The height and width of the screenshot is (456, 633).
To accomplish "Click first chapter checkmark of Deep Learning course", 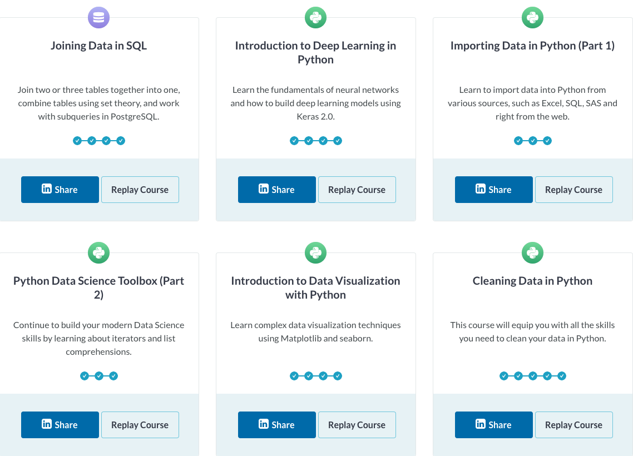I will pos(294,141).
